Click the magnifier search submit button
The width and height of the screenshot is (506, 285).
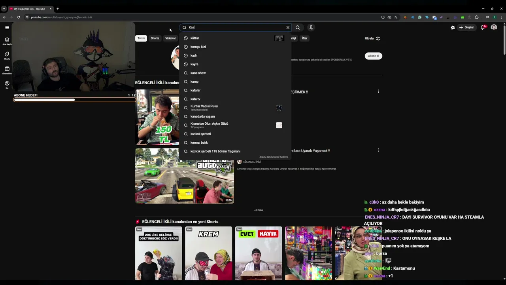[298, 27]
